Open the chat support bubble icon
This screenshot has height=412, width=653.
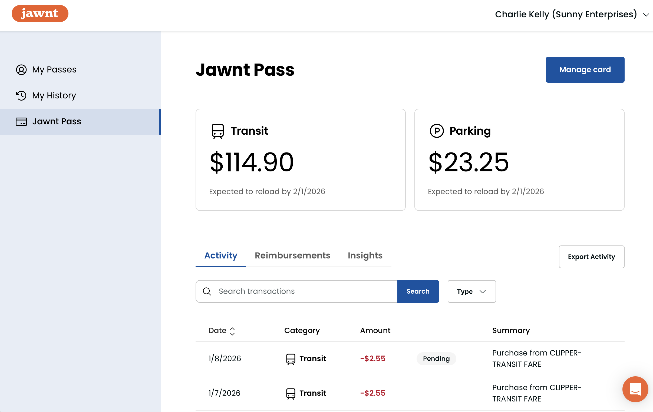coord(635,389)
